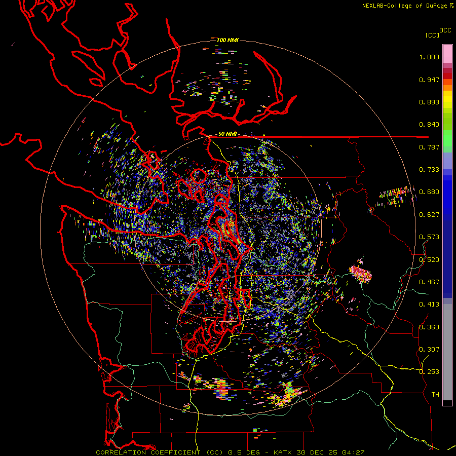Click the 0.573 color scale value
Screen dimensions: 456x456
click(x=429, y=237)
